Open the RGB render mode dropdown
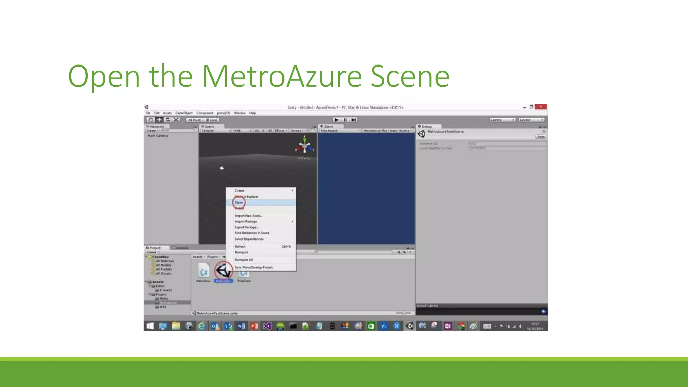This screenshot has height=387, width=688. point(243,131)
